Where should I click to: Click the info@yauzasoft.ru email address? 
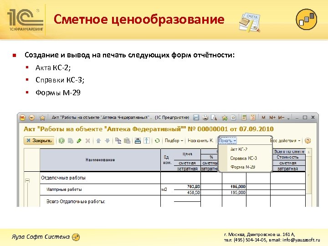pyautogui.click(x=301, y=240)
